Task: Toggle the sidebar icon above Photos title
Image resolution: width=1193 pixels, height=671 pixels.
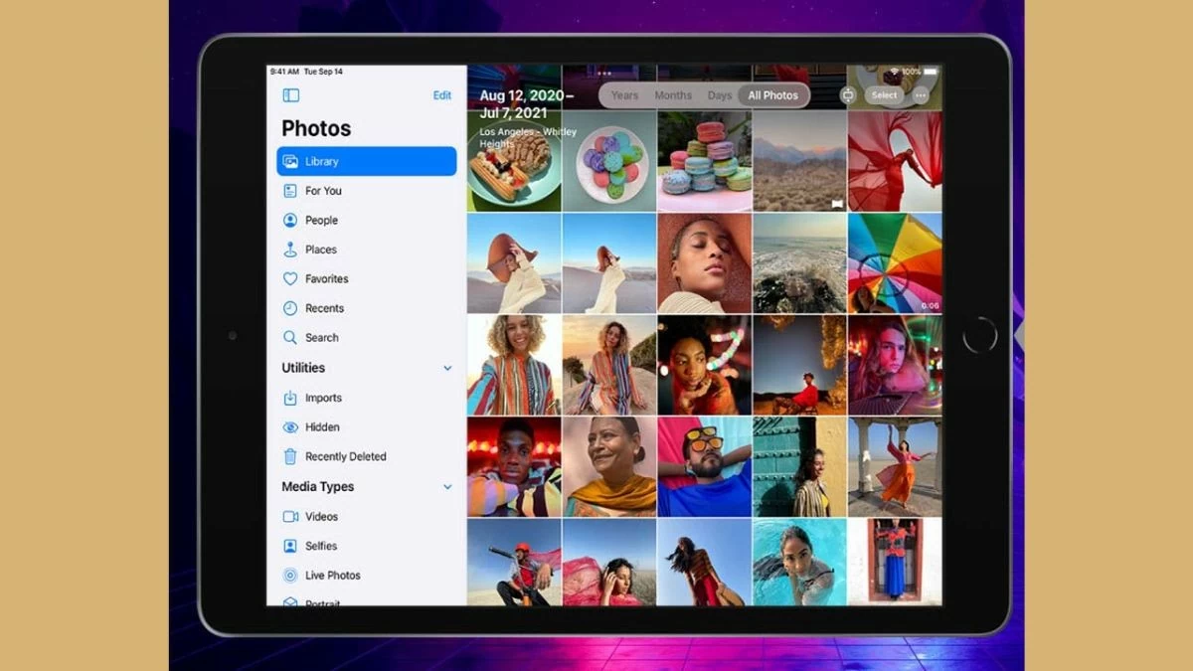Action: (x=290, y=95)
